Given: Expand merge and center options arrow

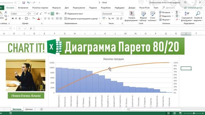Looking at the screenshot, I should [x=100, y=19].
